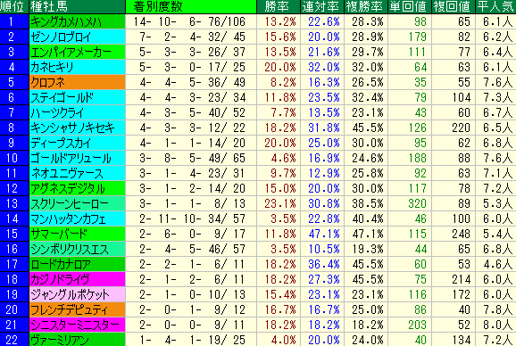Viewport: 516px width, 346px height.
Task: Select the ハーツクライ sire cell
Action: [77, 112]
